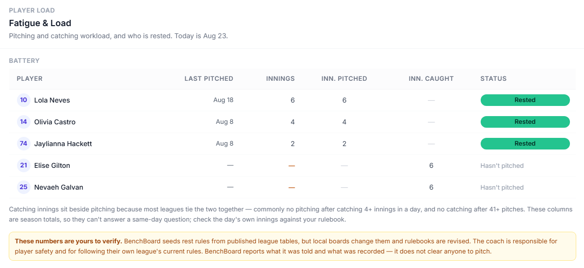
Task: Select Lola Neves Rested status pill
Action: (x=525, y=100)
